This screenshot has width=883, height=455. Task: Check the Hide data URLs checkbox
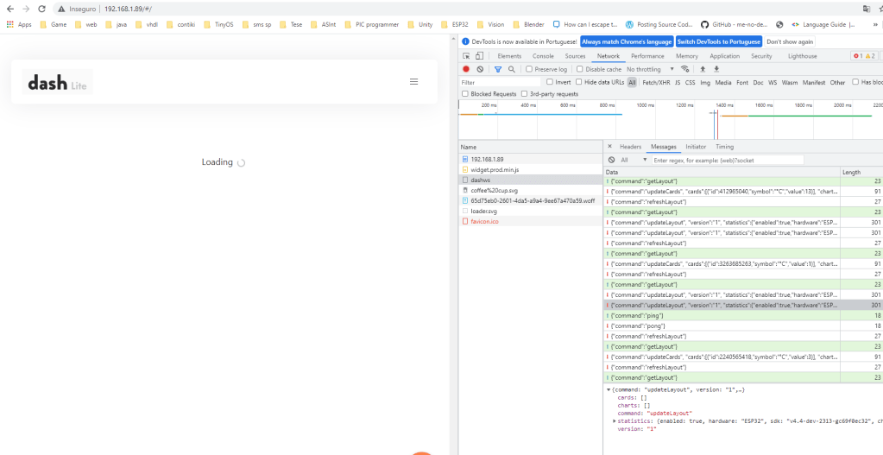(x=579, y=82)
